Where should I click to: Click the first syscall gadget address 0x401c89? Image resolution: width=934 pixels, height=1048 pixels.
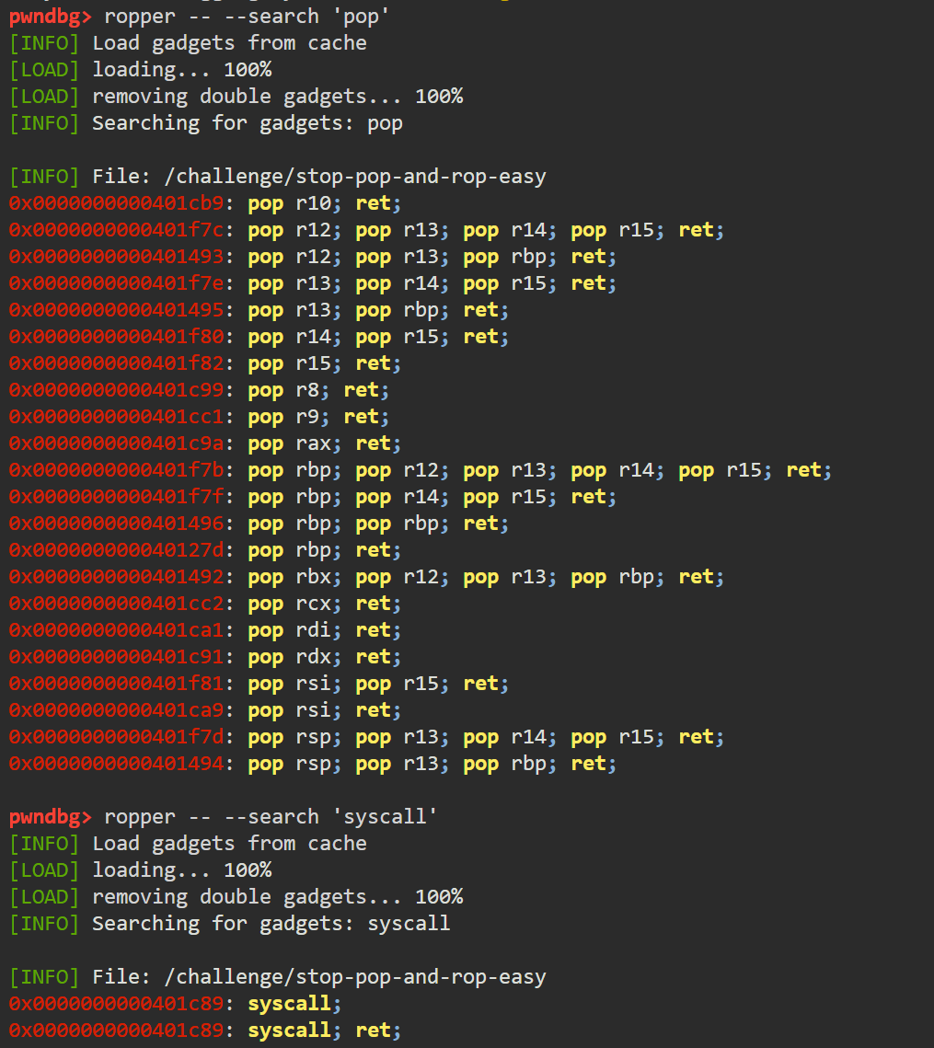coord(117,1004)
